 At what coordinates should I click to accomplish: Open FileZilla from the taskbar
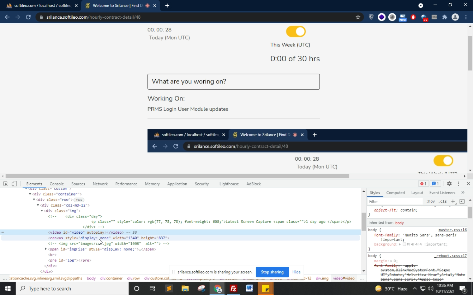click(x=233, y=289)
